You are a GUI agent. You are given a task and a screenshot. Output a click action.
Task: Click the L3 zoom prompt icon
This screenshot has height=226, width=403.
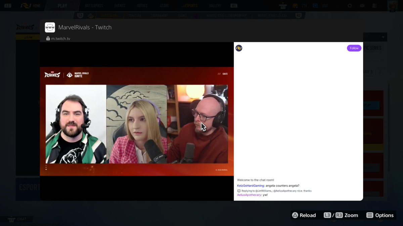[327, 215]
